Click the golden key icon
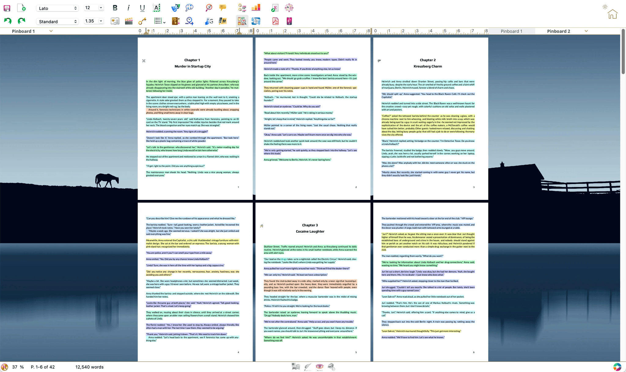 click(x=142, y=21)
